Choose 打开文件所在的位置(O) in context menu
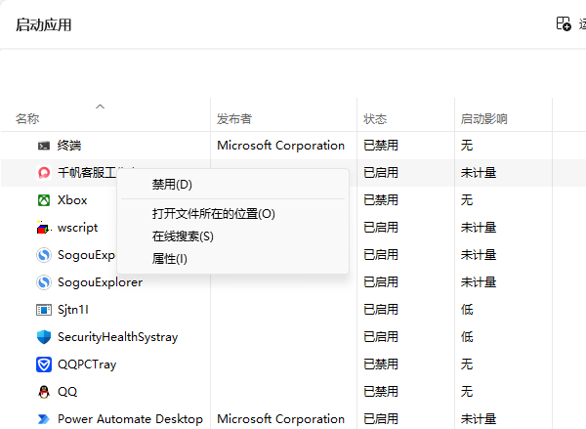This screenshot has width=586, height=429. click(x=213, y=214)
